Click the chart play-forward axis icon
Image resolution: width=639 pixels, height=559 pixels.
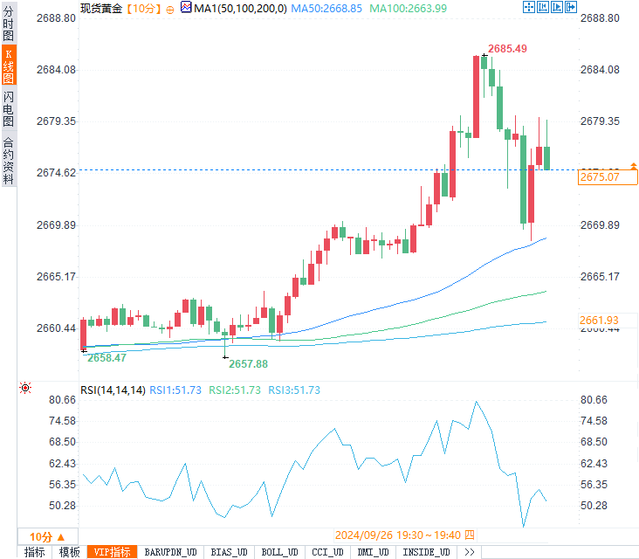point(557,7)
